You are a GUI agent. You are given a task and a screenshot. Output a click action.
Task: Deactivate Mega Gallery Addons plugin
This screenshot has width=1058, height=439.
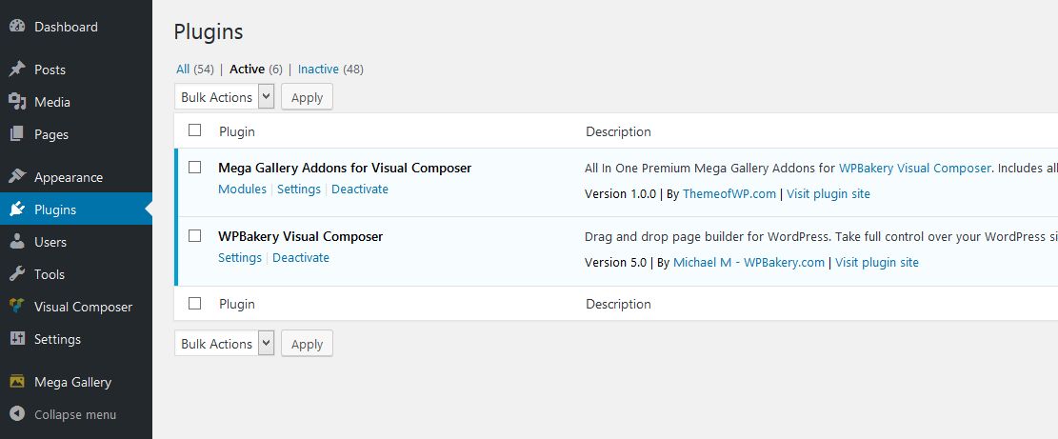point(360,189)
